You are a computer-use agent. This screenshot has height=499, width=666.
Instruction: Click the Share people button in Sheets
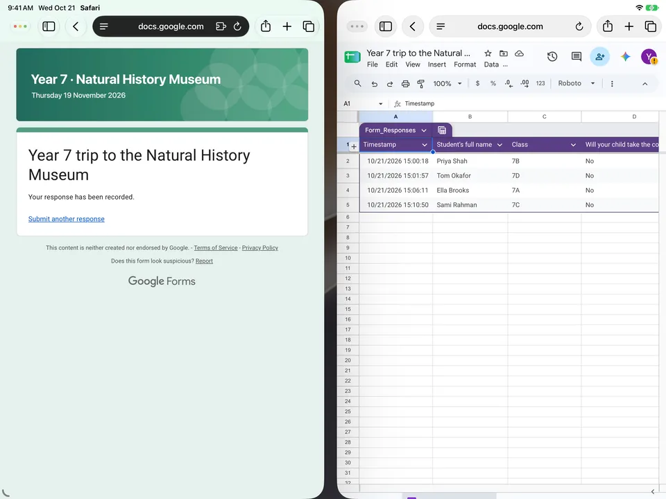point(599,56)
